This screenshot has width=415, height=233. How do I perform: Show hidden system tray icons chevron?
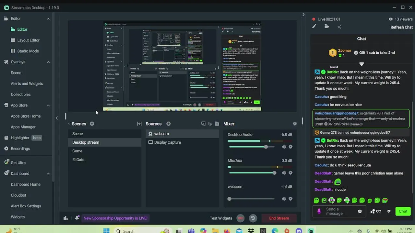(x=350, y=231)
